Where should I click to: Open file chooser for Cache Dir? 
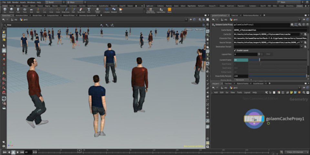pos(305,34)
